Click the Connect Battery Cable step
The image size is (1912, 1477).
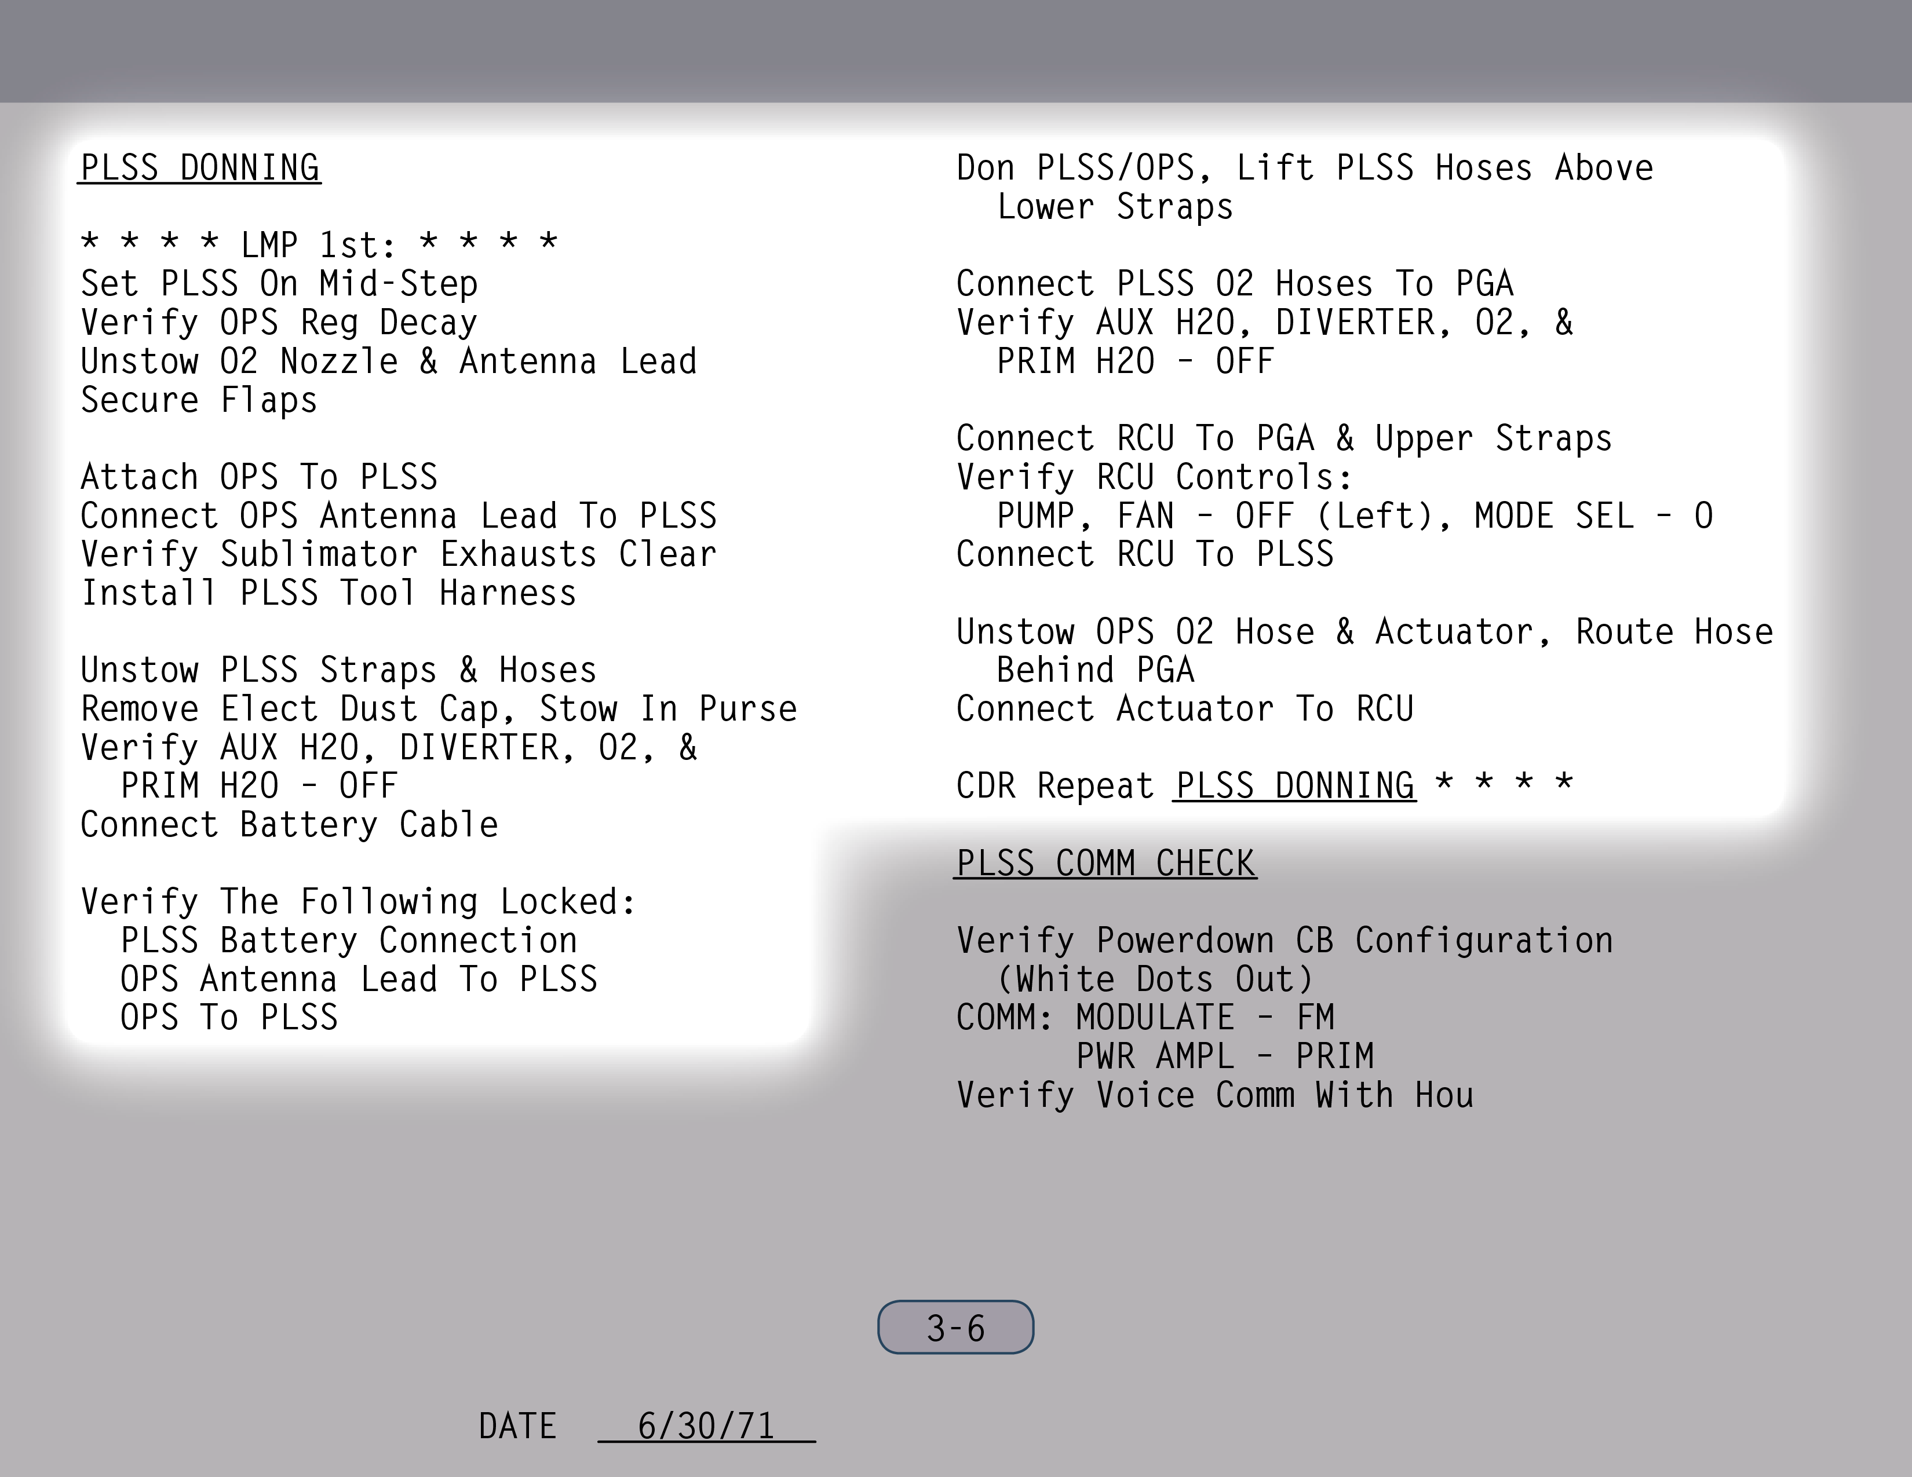point(289,825)
